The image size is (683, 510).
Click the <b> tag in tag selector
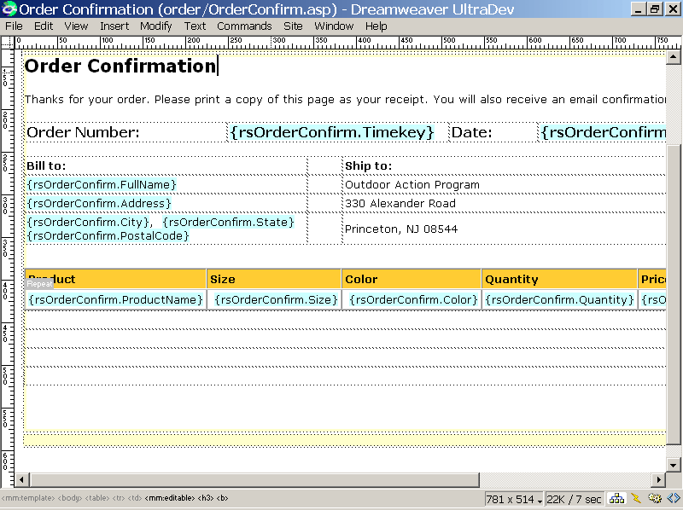222,498
